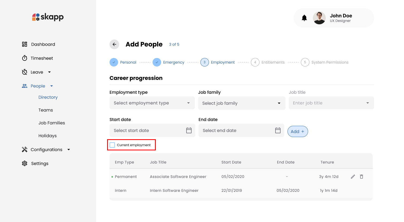This screenshot has height=222, width=404.
Task: Click the Timesheet stopwatch icon in sidebar
Action: point(25,58)
